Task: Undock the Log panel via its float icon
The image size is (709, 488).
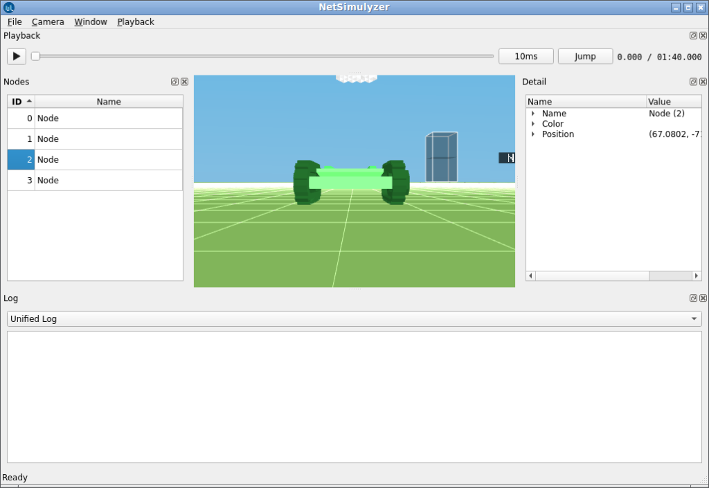Action: tap(692, 298)
